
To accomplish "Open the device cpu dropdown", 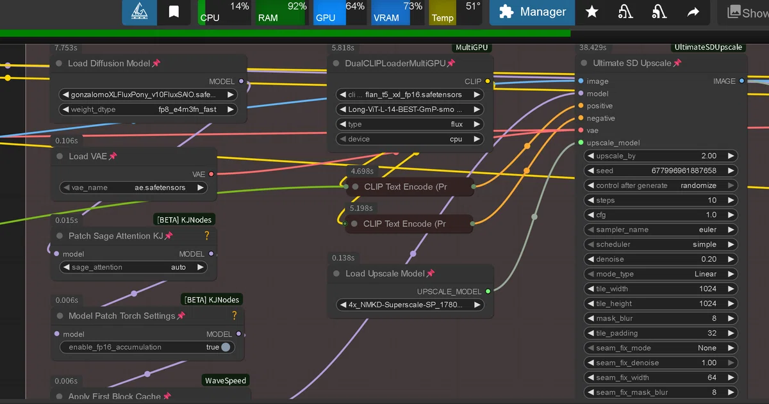I will 409,139.
